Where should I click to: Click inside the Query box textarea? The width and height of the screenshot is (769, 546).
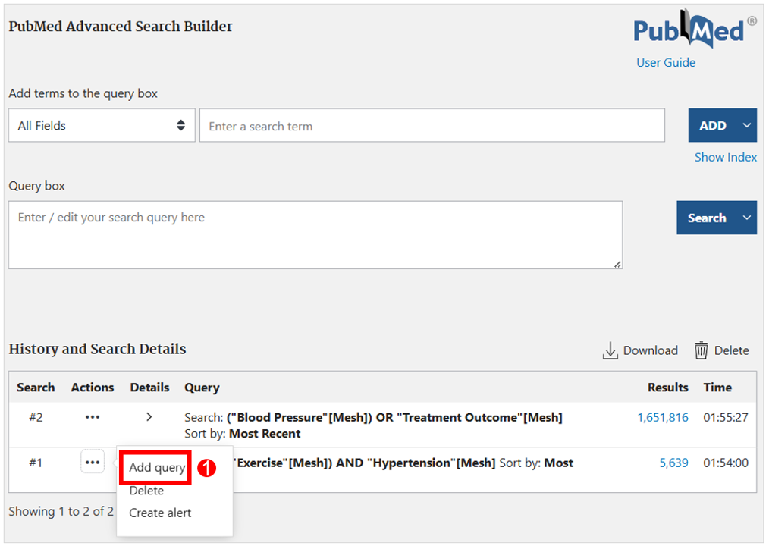(x=315, y=235)
